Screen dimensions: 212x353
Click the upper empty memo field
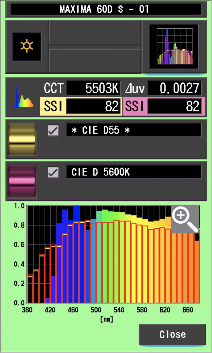point(95,32)
